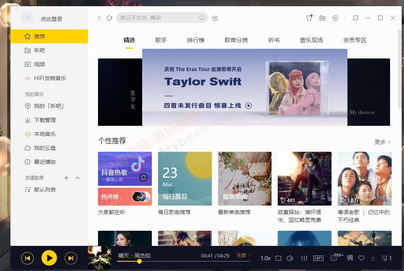Image resolution: width=404 pixels, height=271 pixels.
Task: Open the 热评榜 card
Action: [x=125, y=197]
